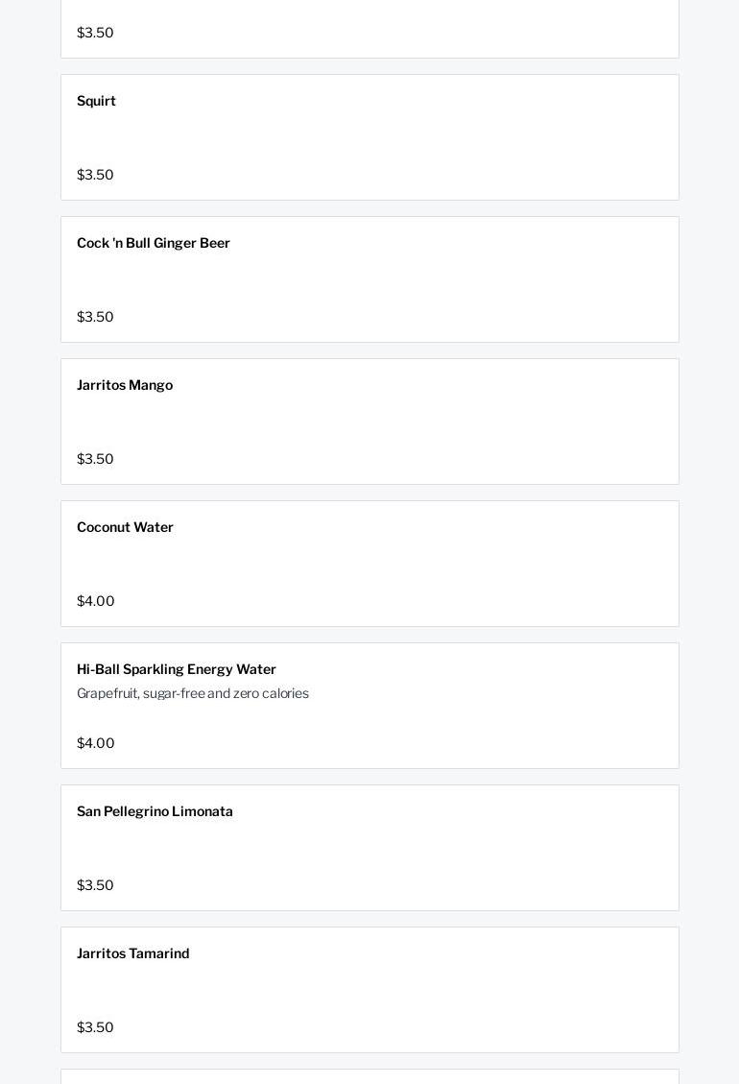Click the $3.50 price under Squirt
Viewport: 739px width, 1084px height.
click(x=95, y=175)
